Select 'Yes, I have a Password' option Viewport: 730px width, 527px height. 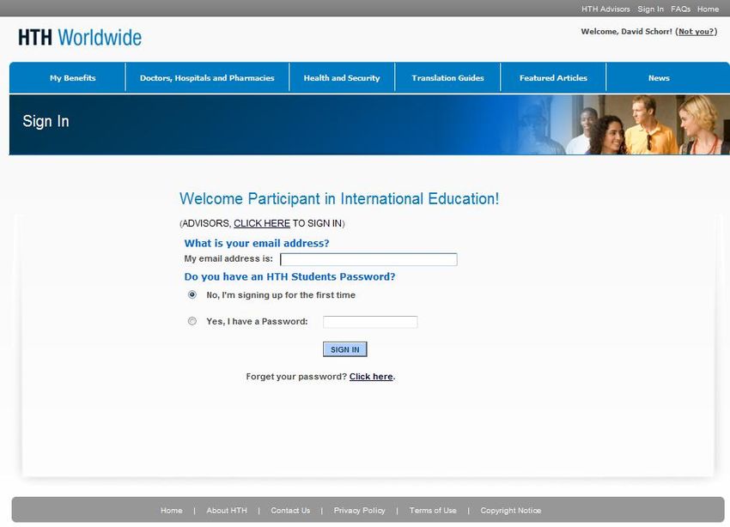[192, 321]
